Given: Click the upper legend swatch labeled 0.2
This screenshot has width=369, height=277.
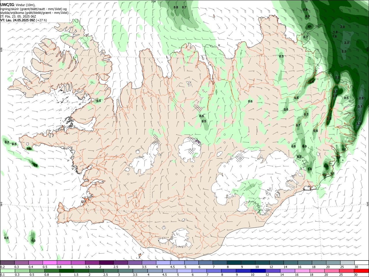Looking at the screenshot, I should point(7,263).
